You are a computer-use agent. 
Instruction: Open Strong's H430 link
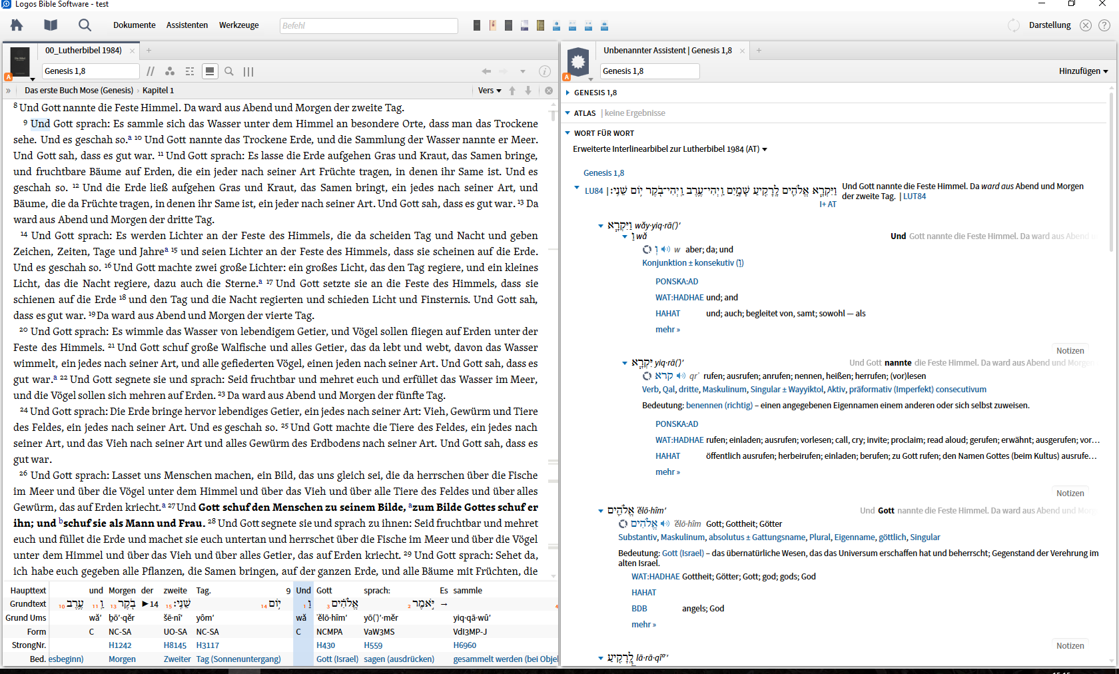[x=326, y=645]
